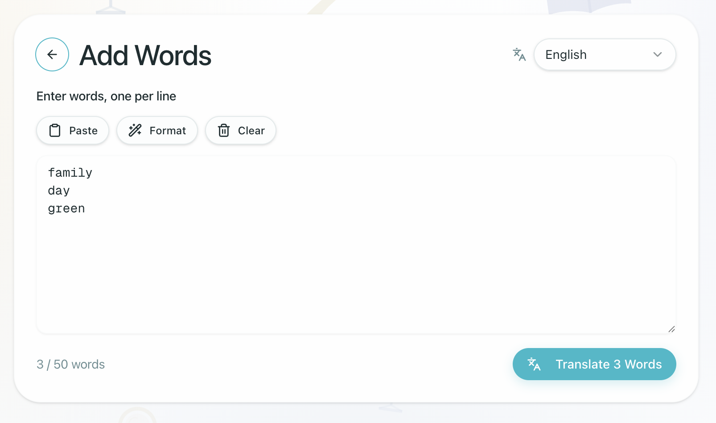
Task: Click the text area resize handle
Action: 671,329
